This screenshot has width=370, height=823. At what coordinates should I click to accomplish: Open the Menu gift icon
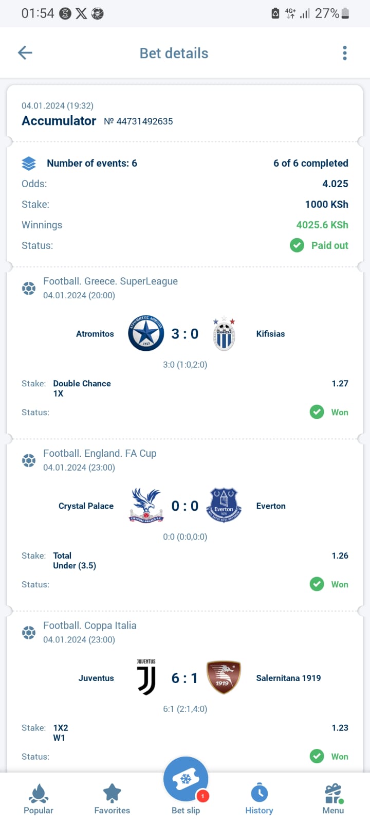coord(333,794)
